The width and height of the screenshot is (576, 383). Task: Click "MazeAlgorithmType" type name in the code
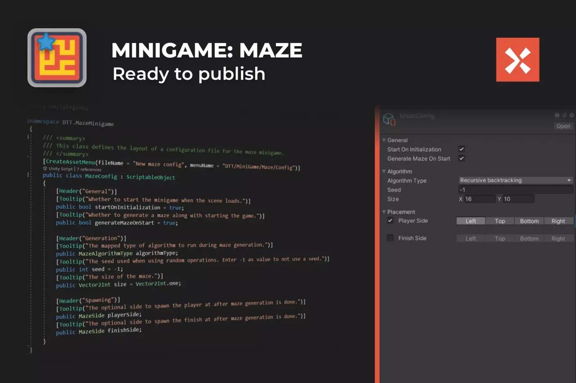pyautogui.click(x=106, y=253)
